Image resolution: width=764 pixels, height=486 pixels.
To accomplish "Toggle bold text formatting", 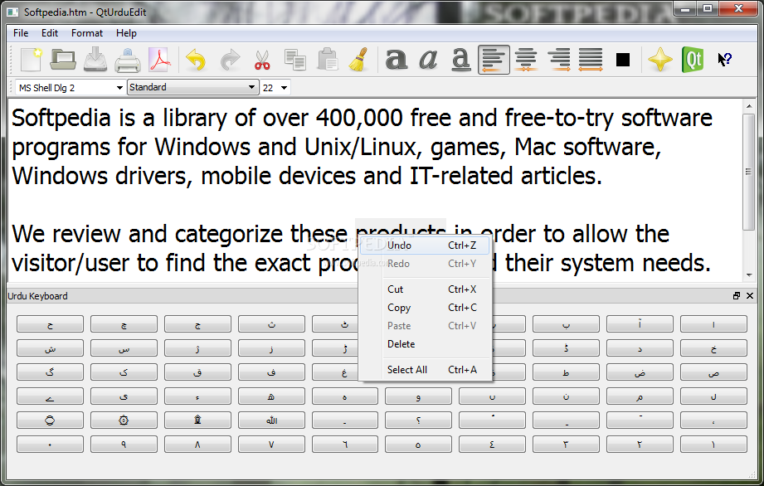I will click(397, 60).
